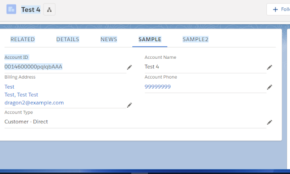Click the Customer - Direct account type value

click(26, 122)
